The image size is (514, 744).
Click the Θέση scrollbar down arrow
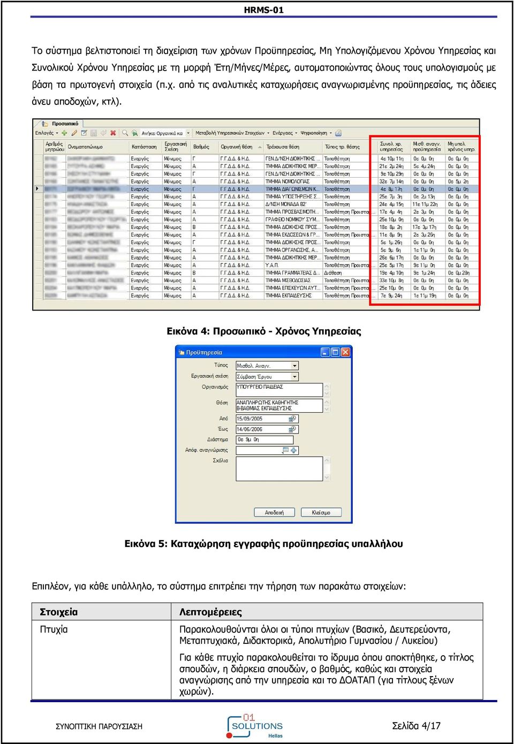pos(327,409)
